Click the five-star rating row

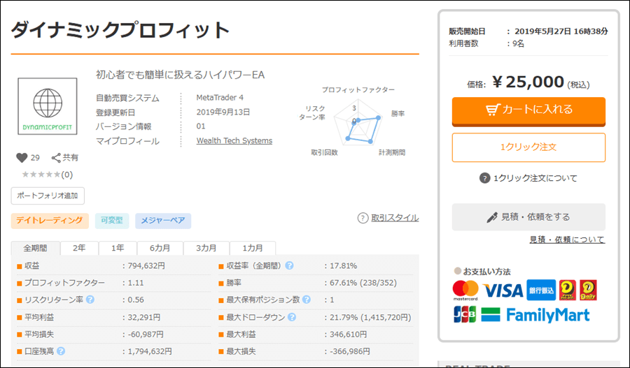tap(42, 175)
